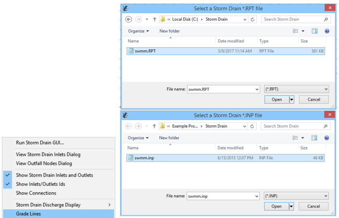Click the search magnifier in INP dialog
339x218 pixels.
325,126
